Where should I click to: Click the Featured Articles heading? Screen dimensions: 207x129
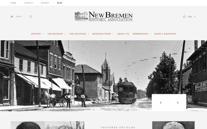point(118,127)
